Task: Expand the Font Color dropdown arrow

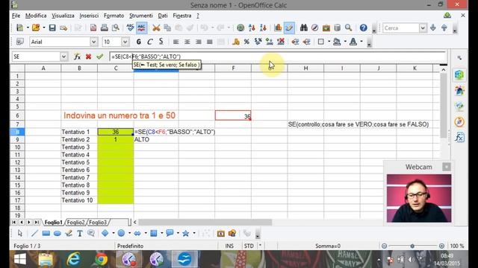Action: pyautogui.click(x=361, y=42)
